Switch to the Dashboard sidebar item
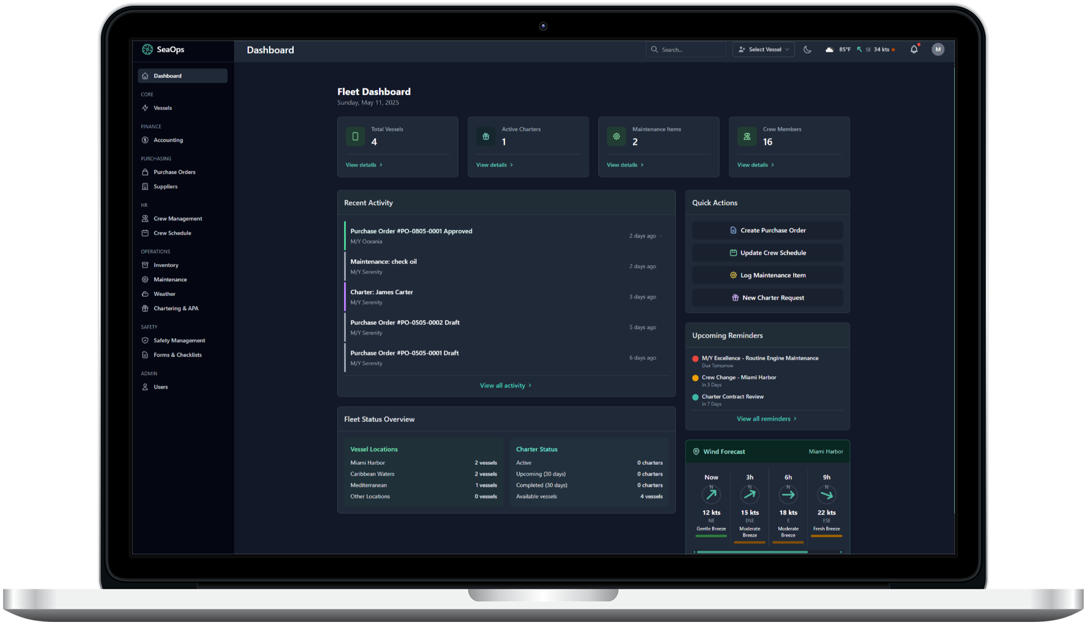 pos(167,76)
